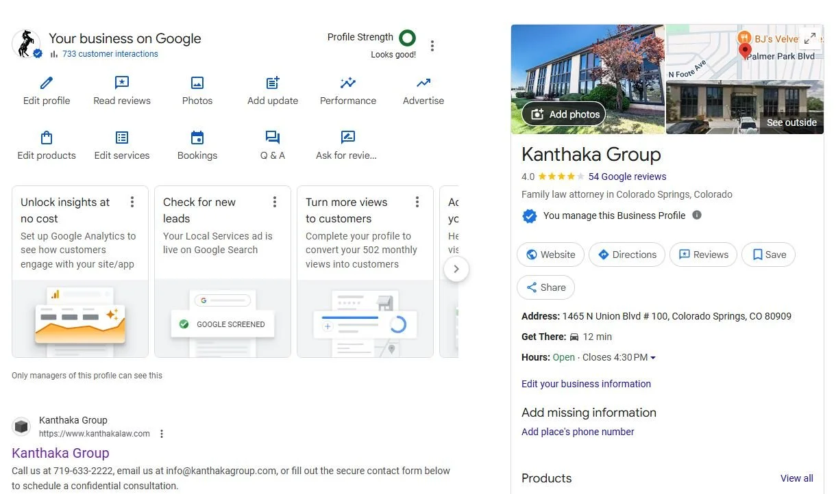Click the Reviews button in business panel
This screenshot has width=836, height=494.
pyautogui.click(x=704, y=255)
